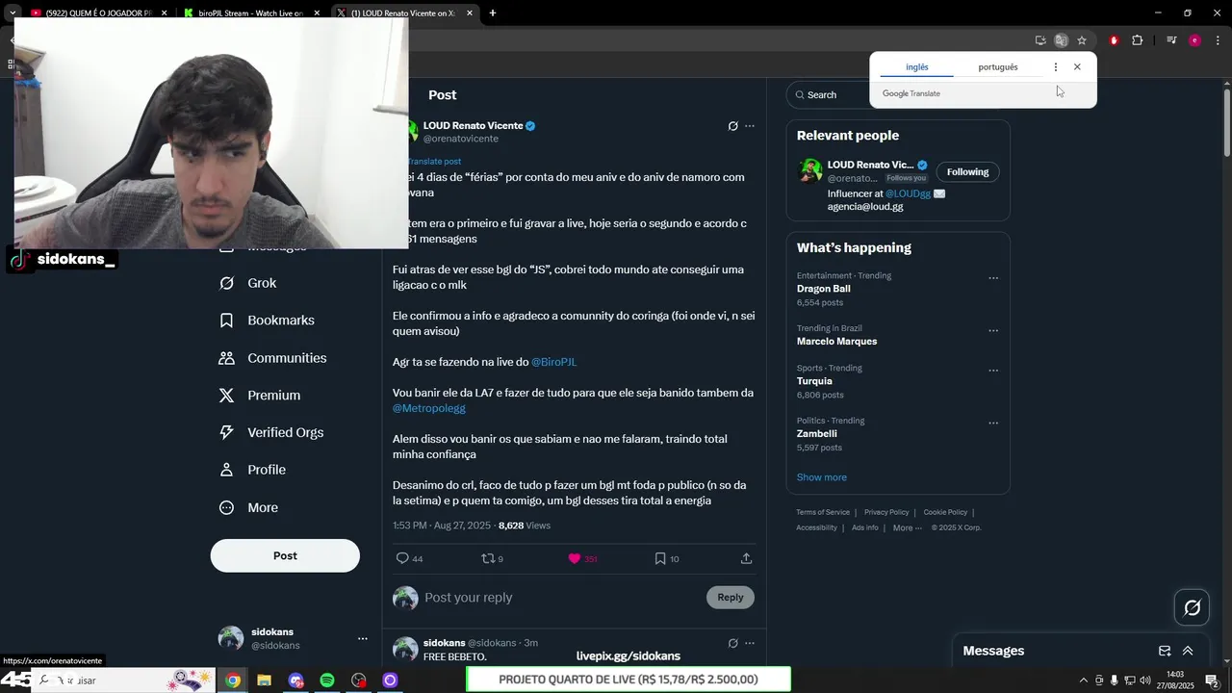Click the Post button in sidebar

[285, 555]
